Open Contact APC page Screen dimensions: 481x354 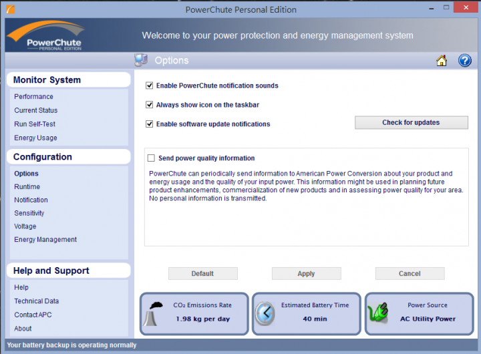tap(33, 315)
